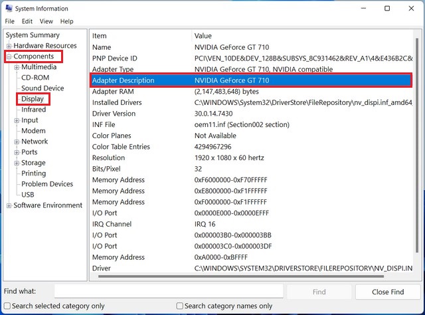Open the Help menu

pos(66,21)
